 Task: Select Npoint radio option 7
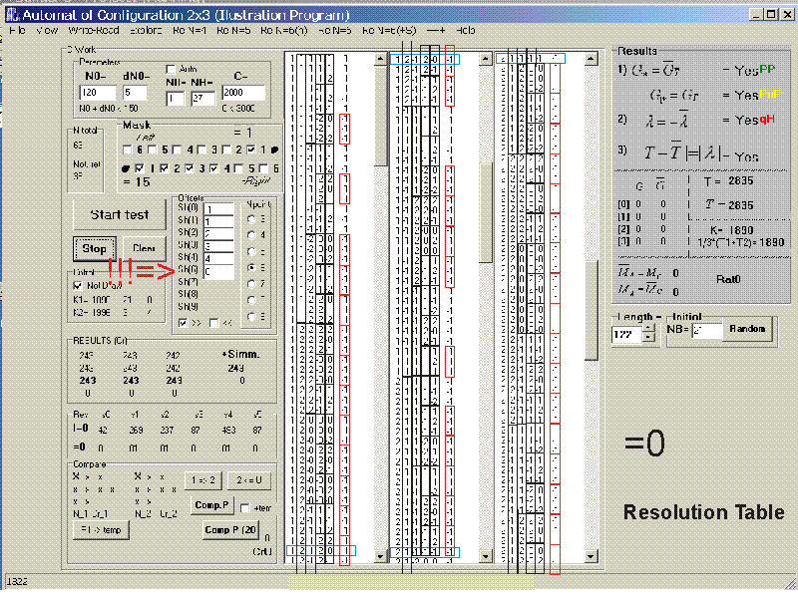pyautogui.click(x=251, y=284)
